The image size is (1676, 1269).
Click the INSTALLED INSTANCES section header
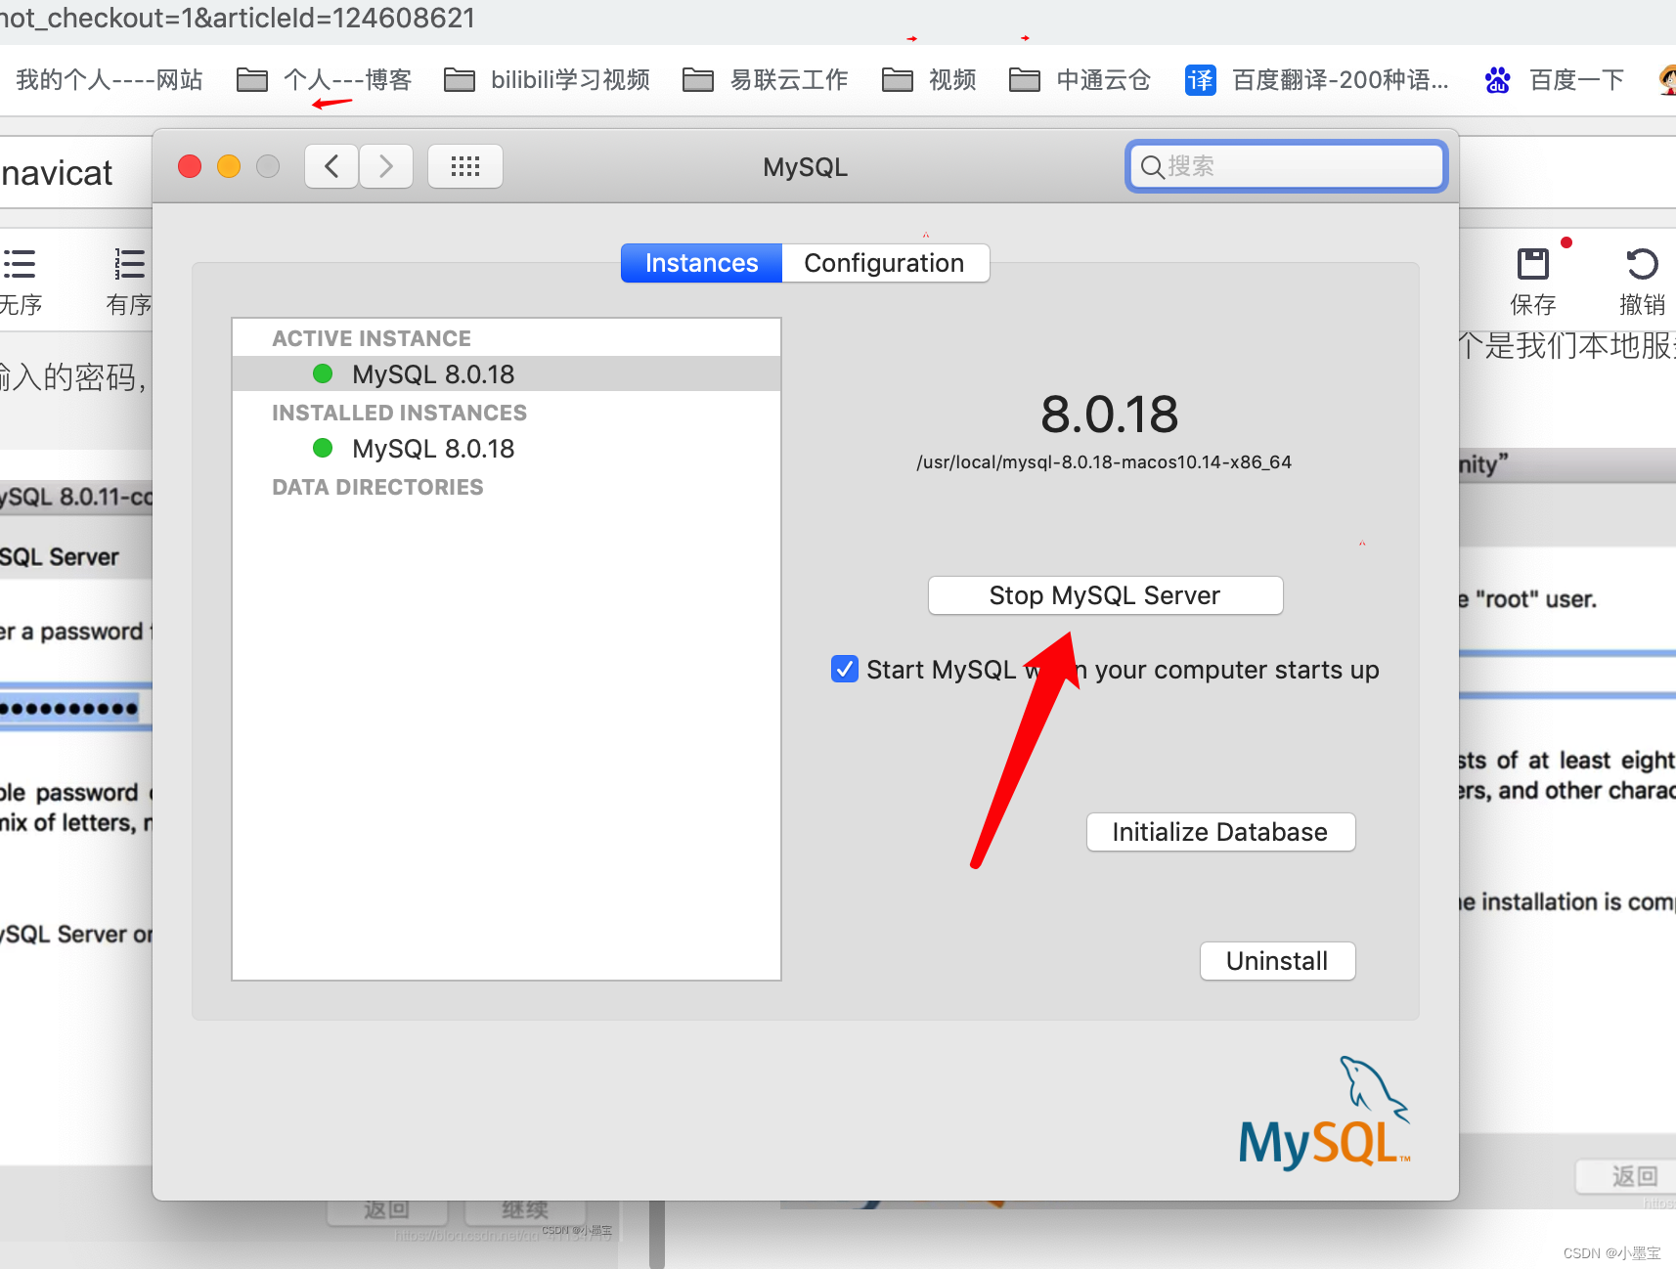tap(399, 413)
